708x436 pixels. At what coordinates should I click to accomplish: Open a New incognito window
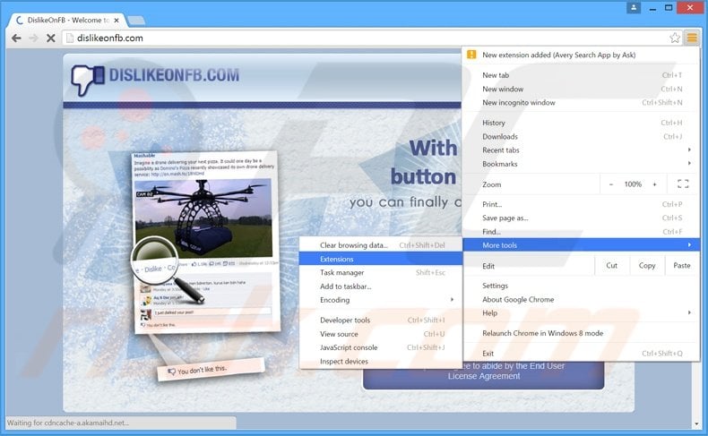click(x=582, y=102)
